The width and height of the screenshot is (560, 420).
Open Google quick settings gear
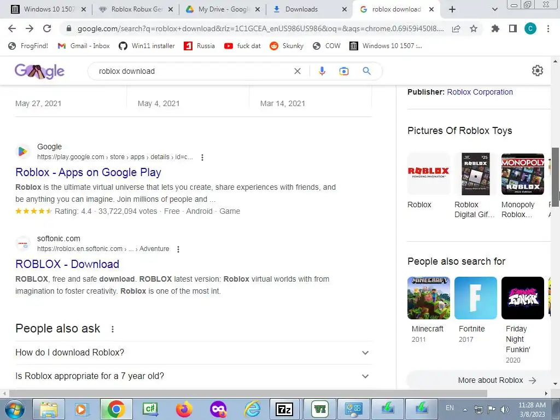(x=538, y=71)
